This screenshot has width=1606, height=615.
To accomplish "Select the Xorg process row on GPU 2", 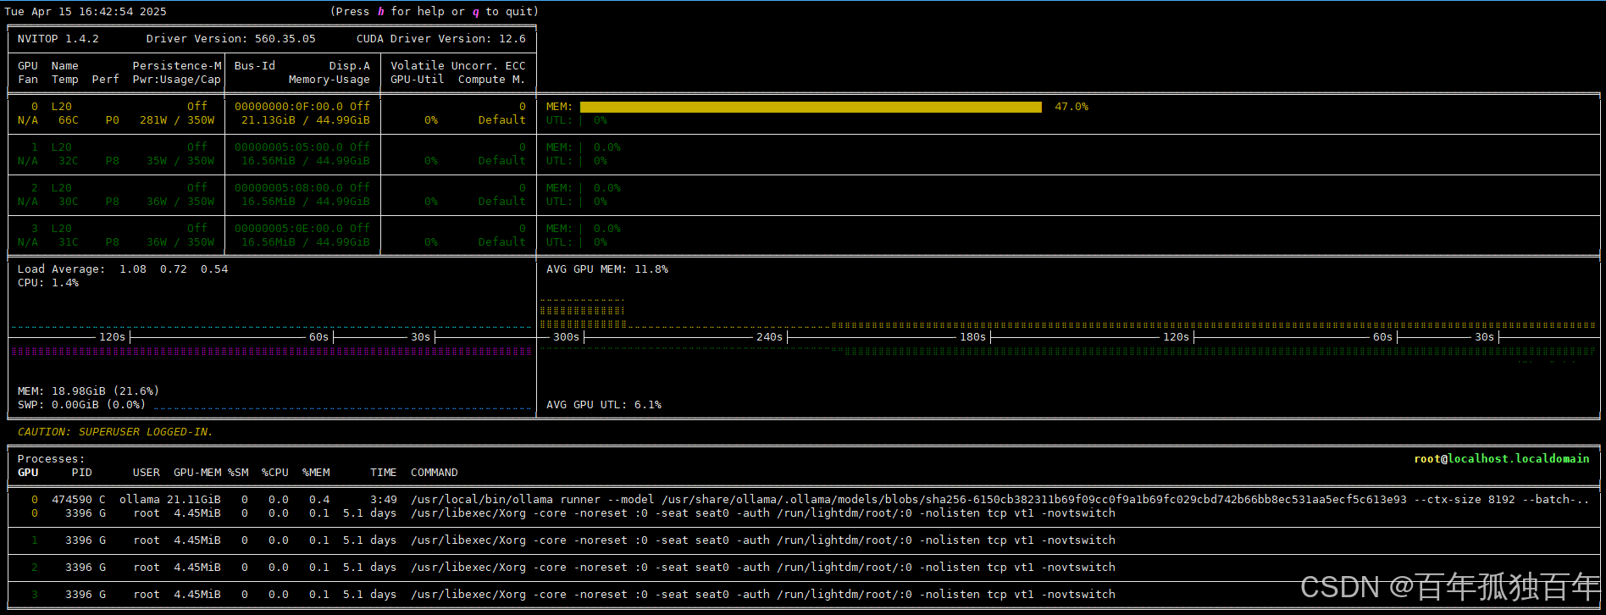I will 803,568.
